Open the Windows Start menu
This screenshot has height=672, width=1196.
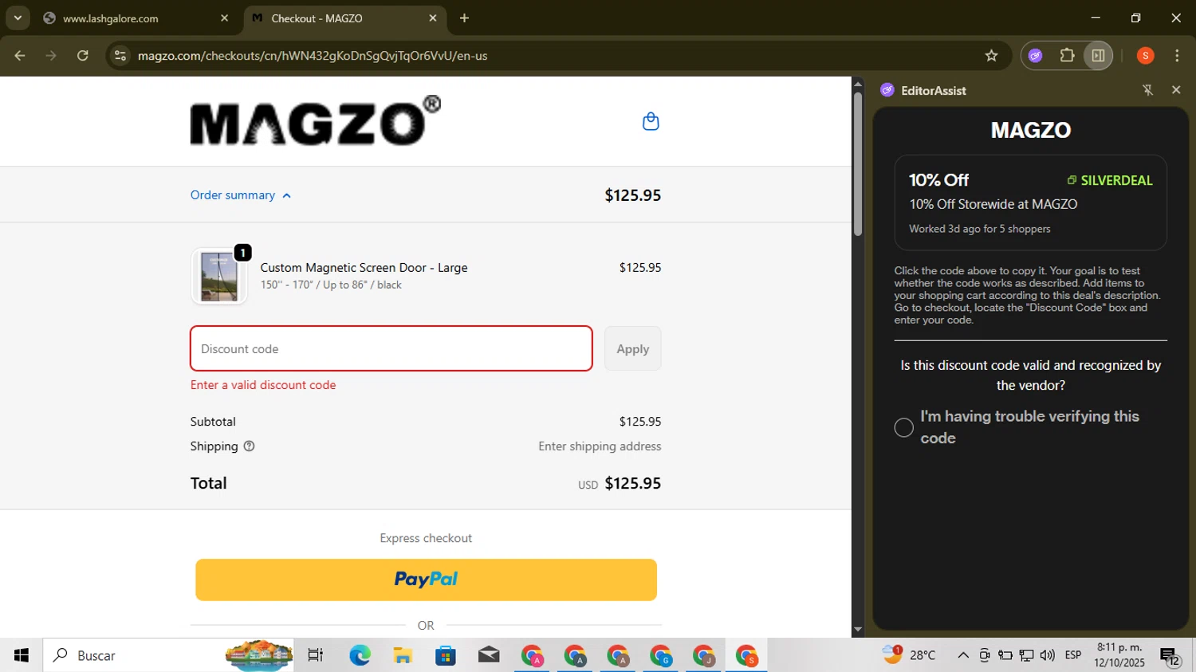(22, 655)
